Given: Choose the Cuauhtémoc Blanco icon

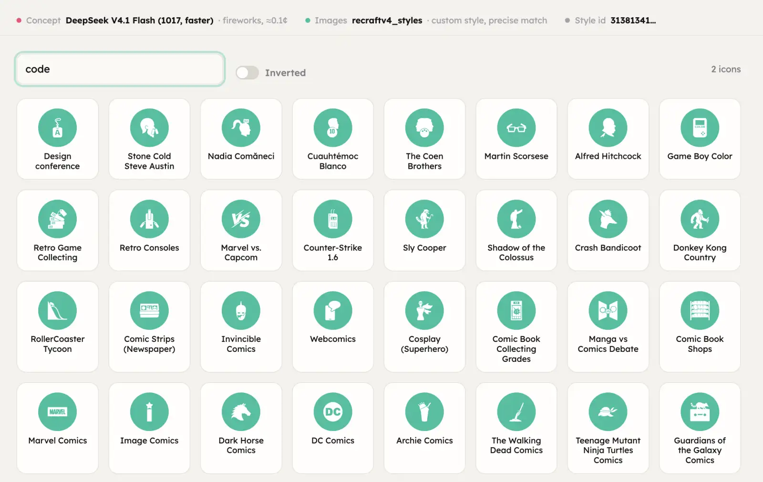Looking at the screenshot, I should tap(333, 127).
